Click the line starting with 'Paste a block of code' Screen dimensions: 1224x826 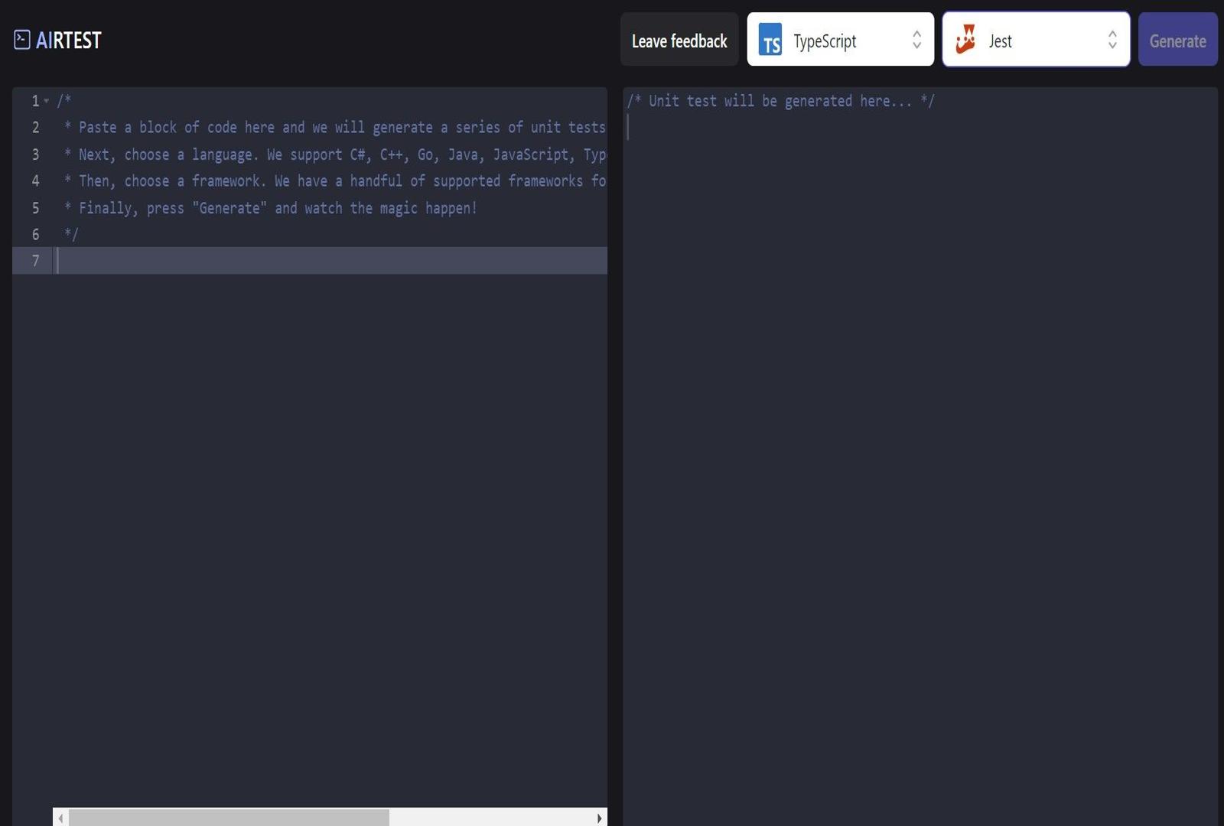(x=337, y=128)
